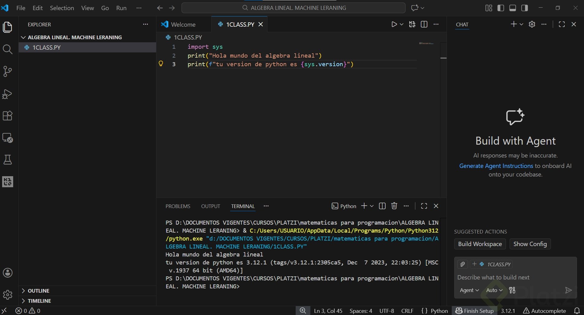Switch to the Welcome tab
Screen dimensions: 584x315
click(183, 25)
